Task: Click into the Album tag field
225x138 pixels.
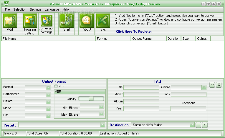Action: tap(141, 101)
